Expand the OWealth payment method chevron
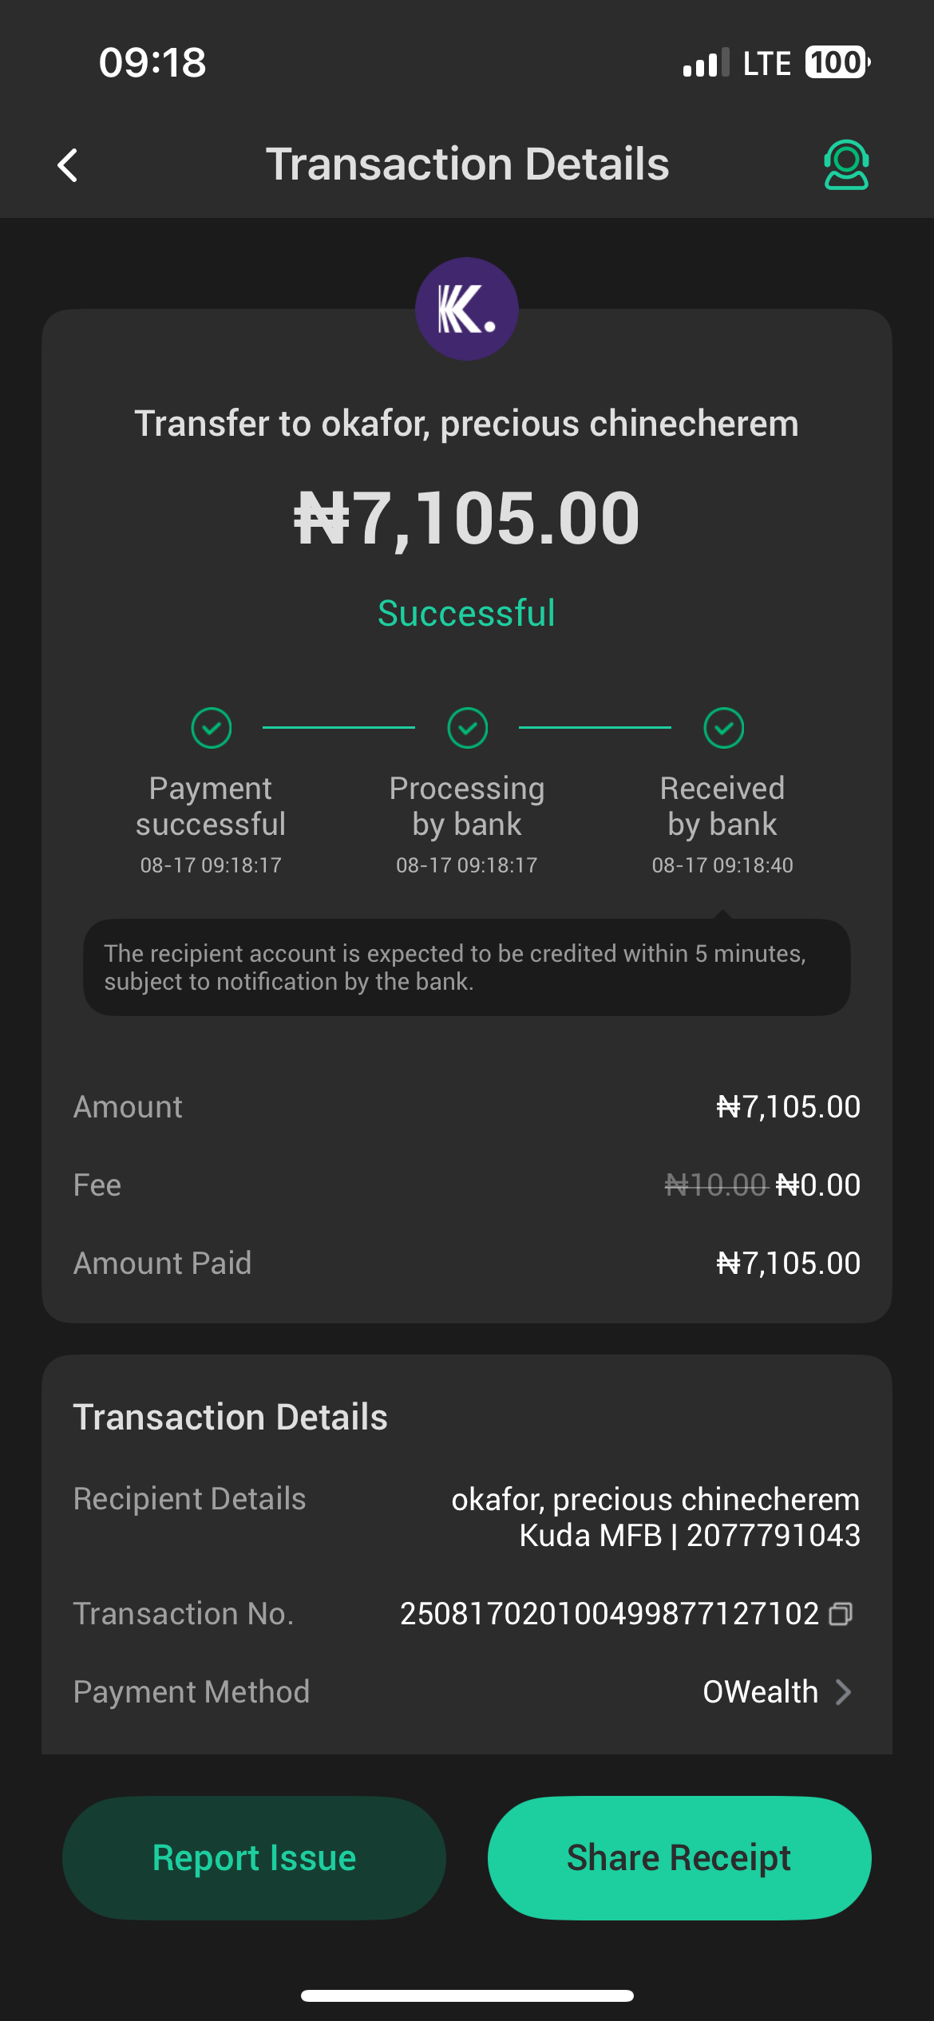The width and height of the screenshot is (934, 2021). coord(843,1691)
